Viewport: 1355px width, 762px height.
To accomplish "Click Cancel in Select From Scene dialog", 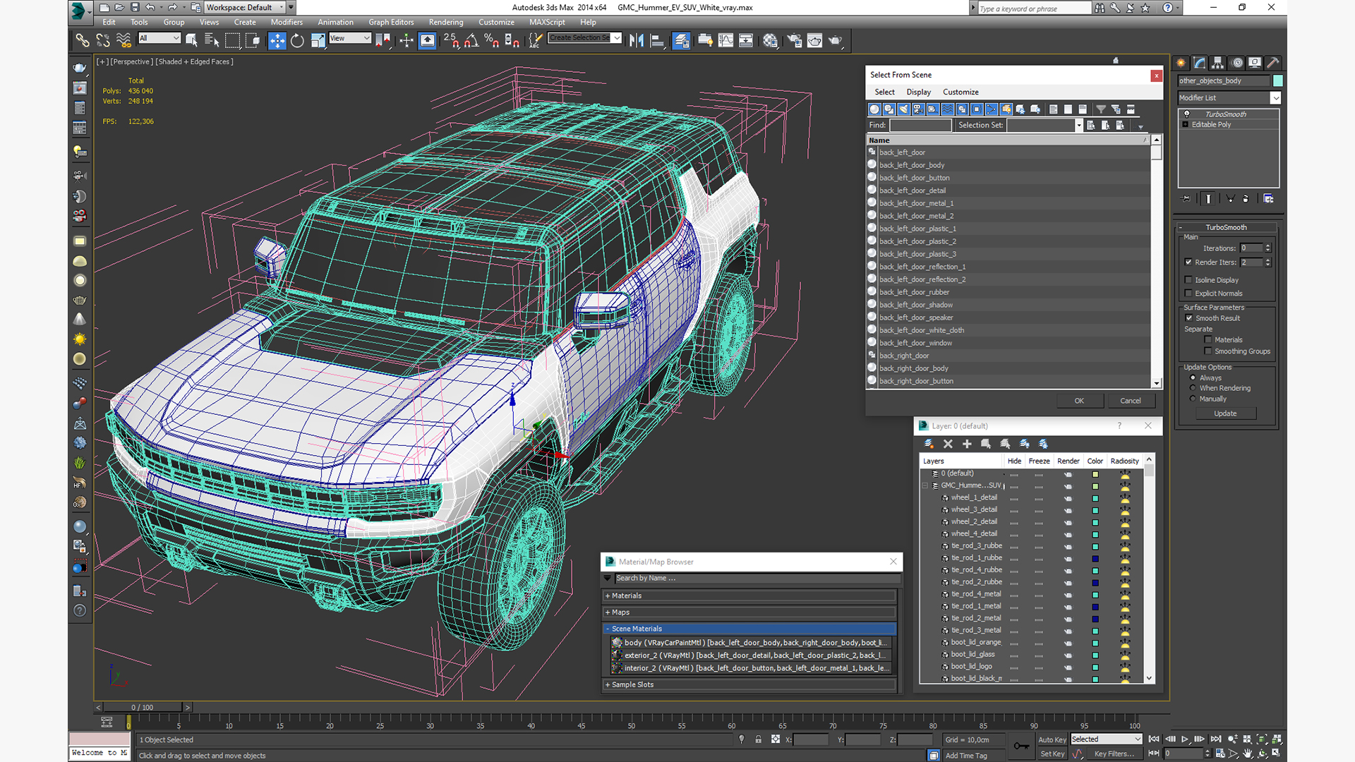I will click(1131, 400).
